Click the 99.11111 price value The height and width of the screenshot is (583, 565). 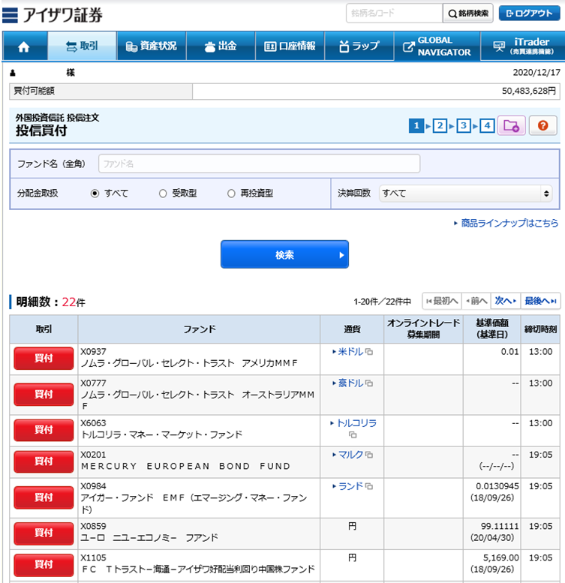click(x=500, y=526)
